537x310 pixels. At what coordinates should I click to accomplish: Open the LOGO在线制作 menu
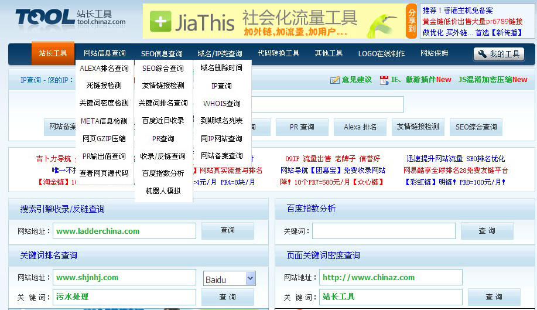tap(381, 53)
